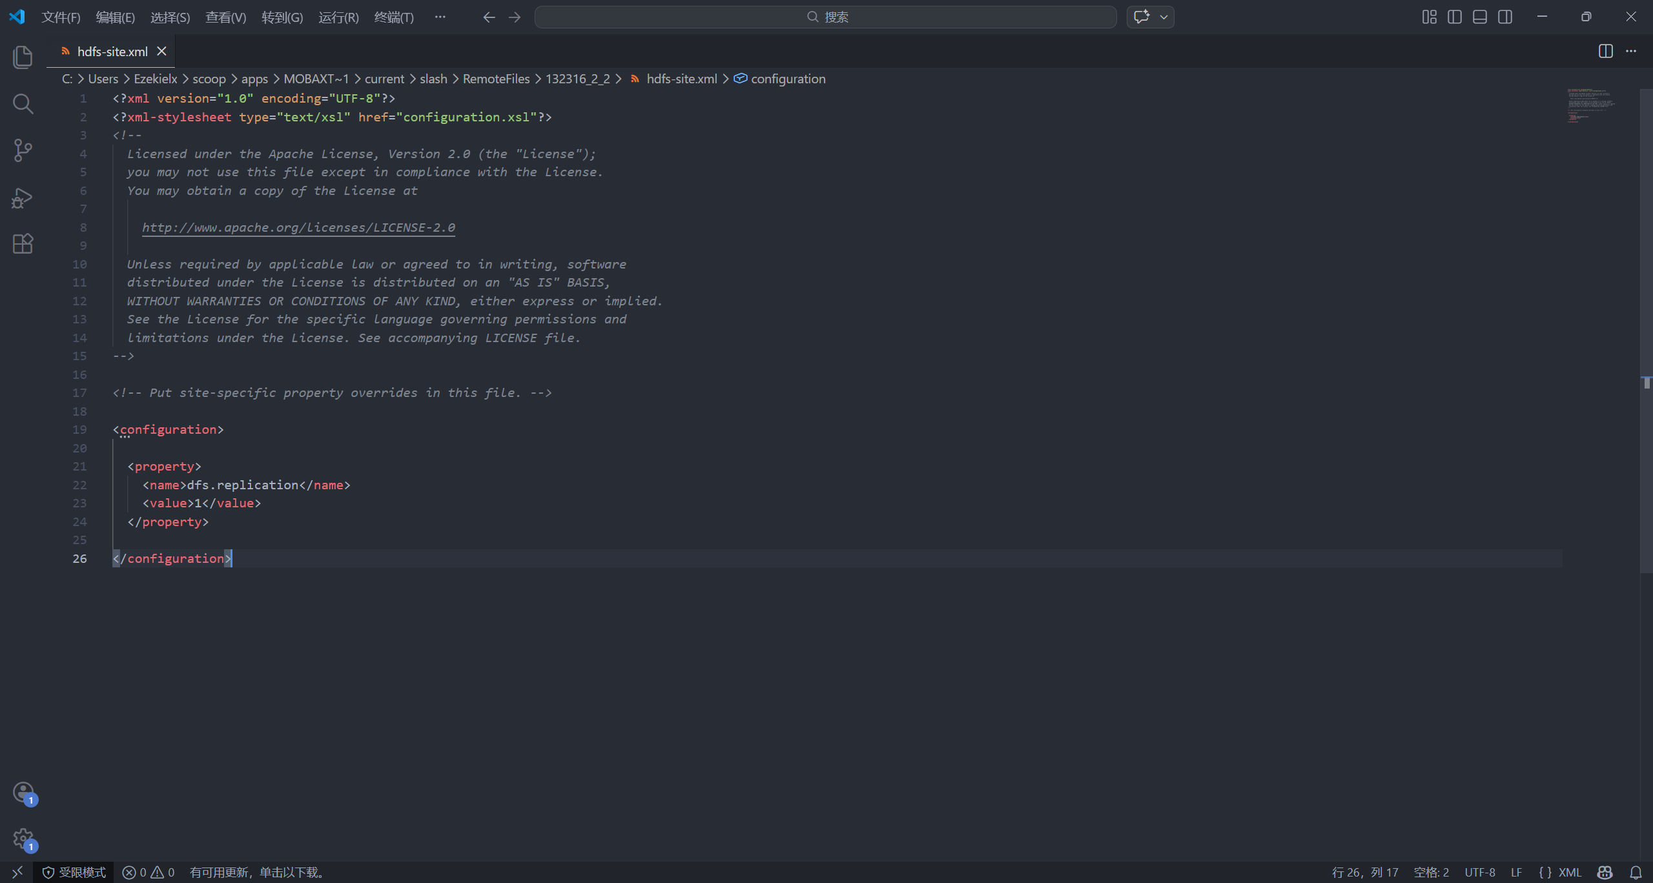Click the value tag on line 23
The height and width of the screenshot is (883, 1653).
pyautogui.click(x=201, y=503)
